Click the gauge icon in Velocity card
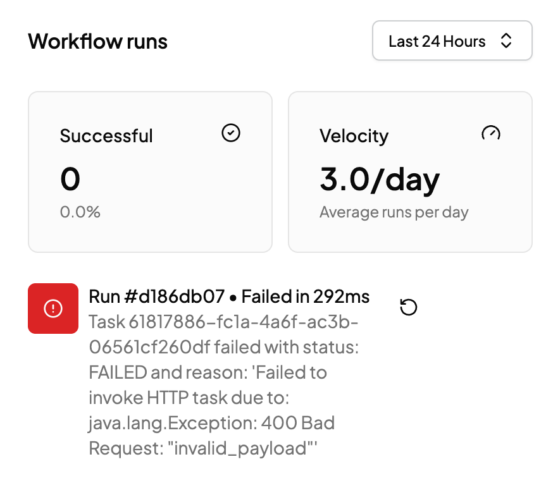Image resolution: width=553 pixels, height=483 pixels. [490, 133]
